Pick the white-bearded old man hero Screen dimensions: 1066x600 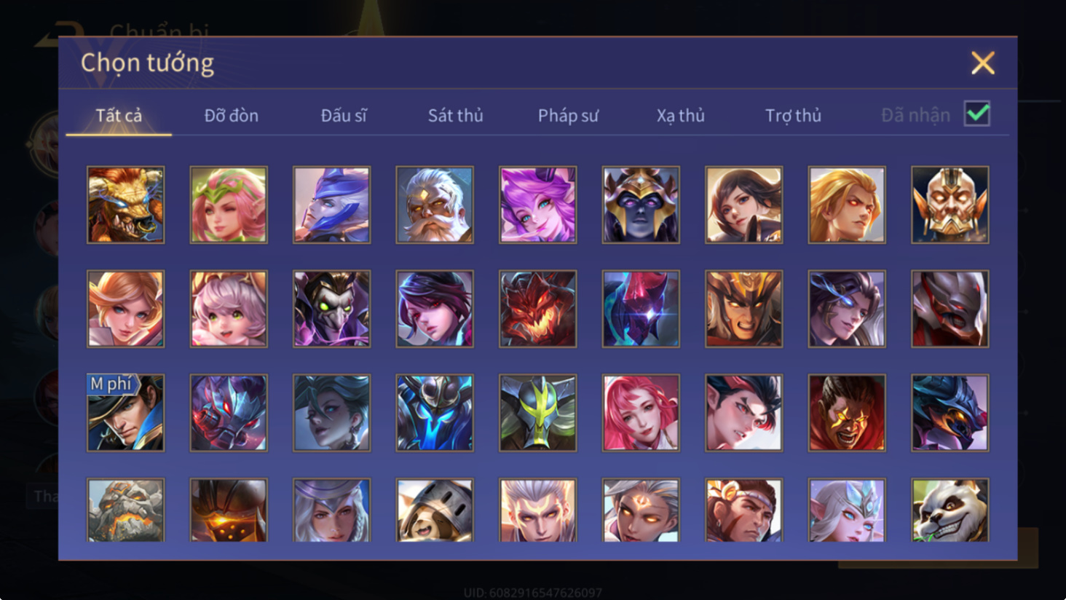coord(435,205)
